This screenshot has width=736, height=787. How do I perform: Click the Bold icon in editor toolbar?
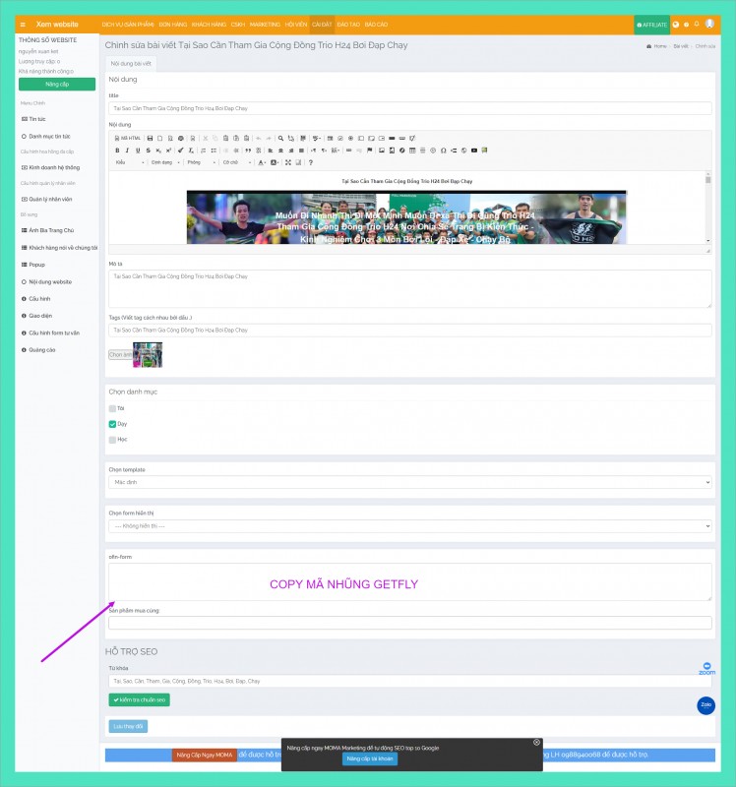point(116,151)
